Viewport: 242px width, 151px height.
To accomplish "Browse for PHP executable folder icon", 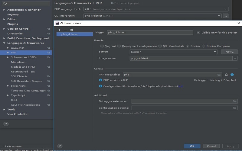I will (x=219, y=75).
